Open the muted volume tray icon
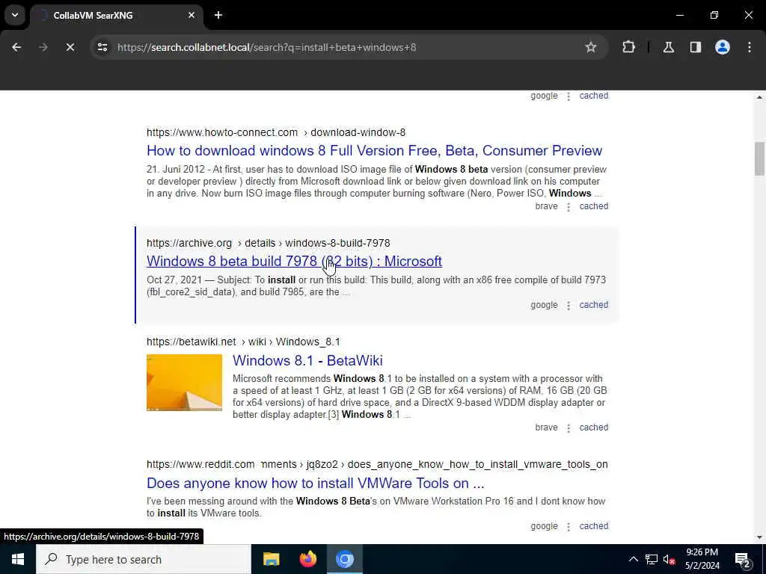Image resolution: width=766 pixels, height=574 pixels. [670, 559]
